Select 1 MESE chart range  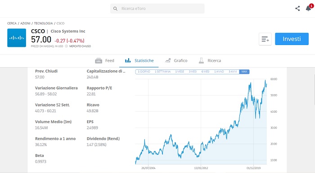click(180, 72)
